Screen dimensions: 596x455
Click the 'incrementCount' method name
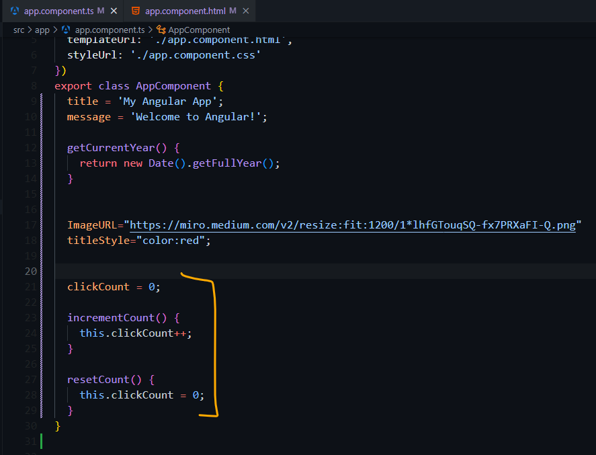pyautogui.click(x=111, y=318)
